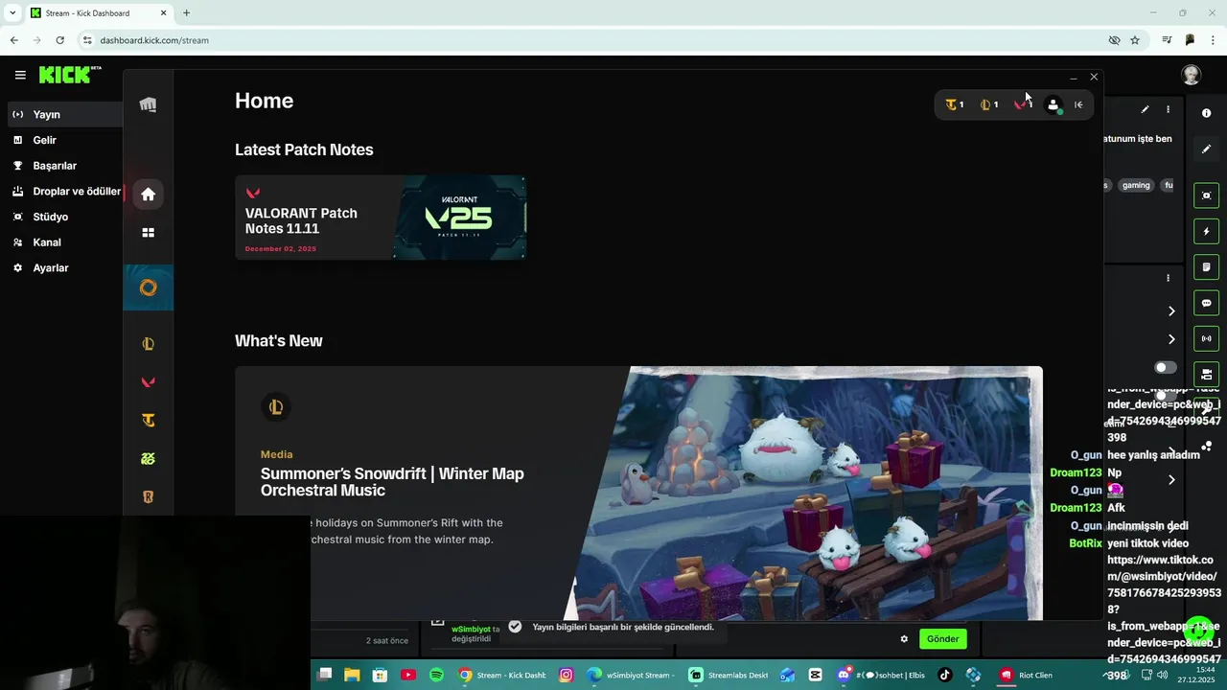Open Legends of Runeterra icon in Riot sidebar
This screenshot has width=1227, height=690.
[x=148, y=496]
